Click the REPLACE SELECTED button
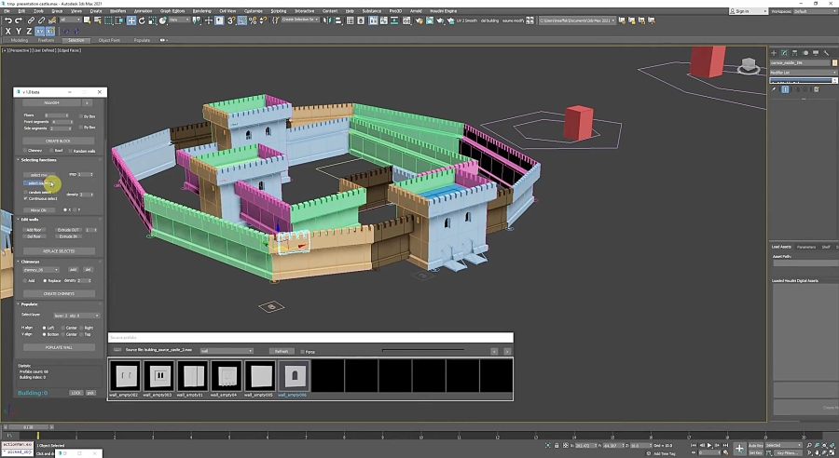This screenshot has height=458, width=839. [x=59, y=251]
